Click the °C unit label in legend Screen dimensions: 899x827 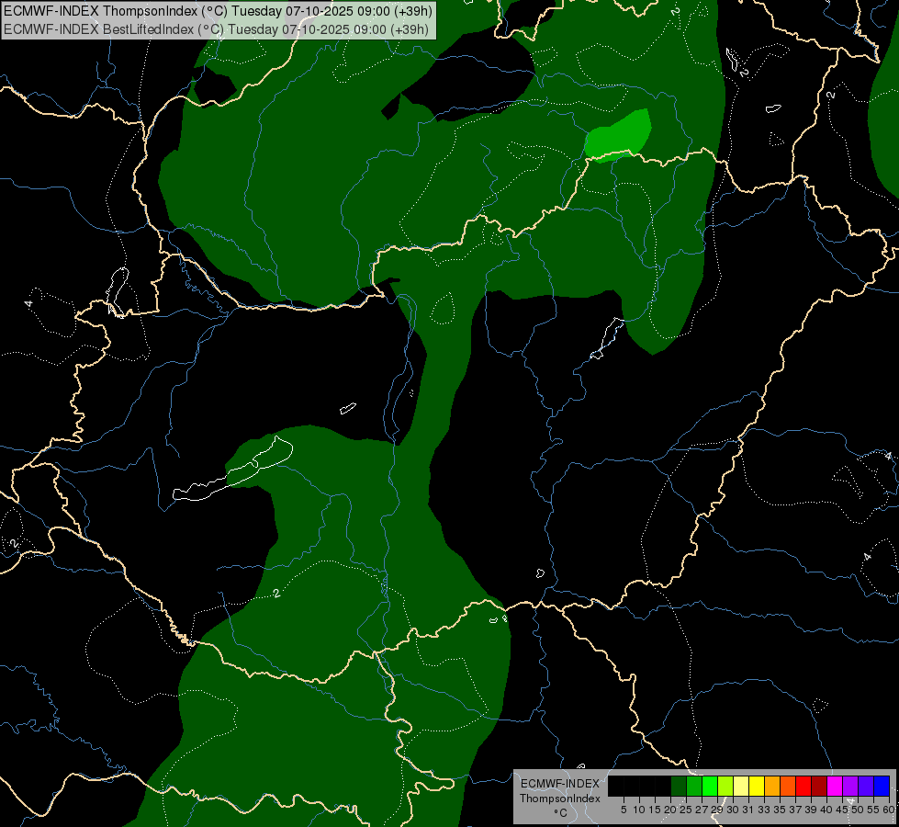561,813
